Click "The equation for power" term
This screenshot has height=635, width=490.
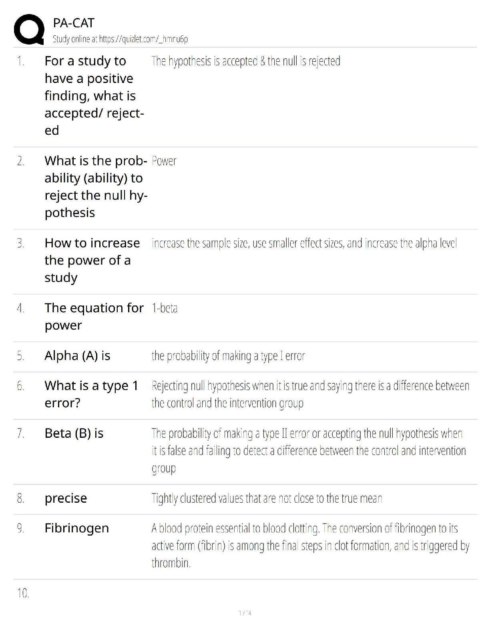(x=94, y=316)
